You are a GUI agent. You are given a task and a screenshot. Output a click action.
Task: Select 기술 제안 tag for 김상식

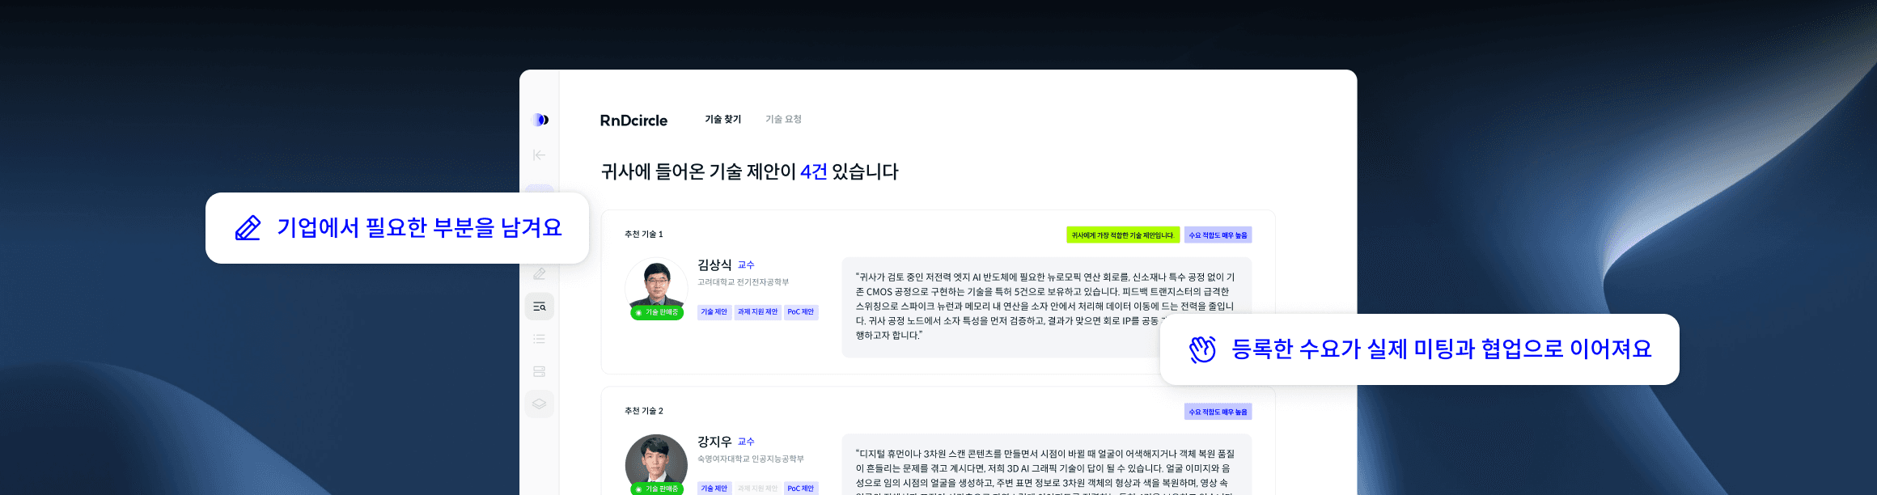pos(714,312)
